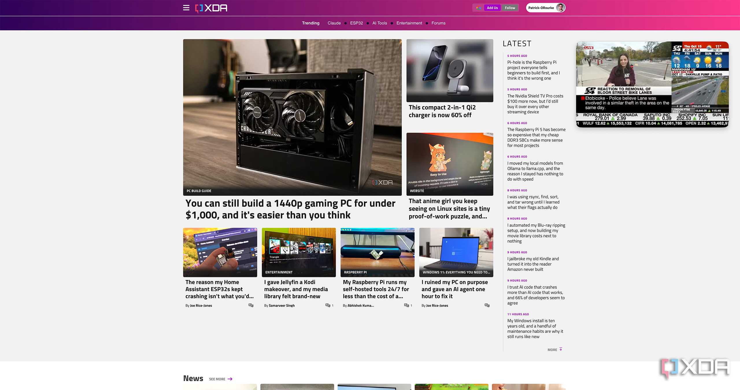The width and height of the screenshot is (740, 390).
Task: Open comments icon on Raspberry Pi self-hosted article
Action: [406, 306]
